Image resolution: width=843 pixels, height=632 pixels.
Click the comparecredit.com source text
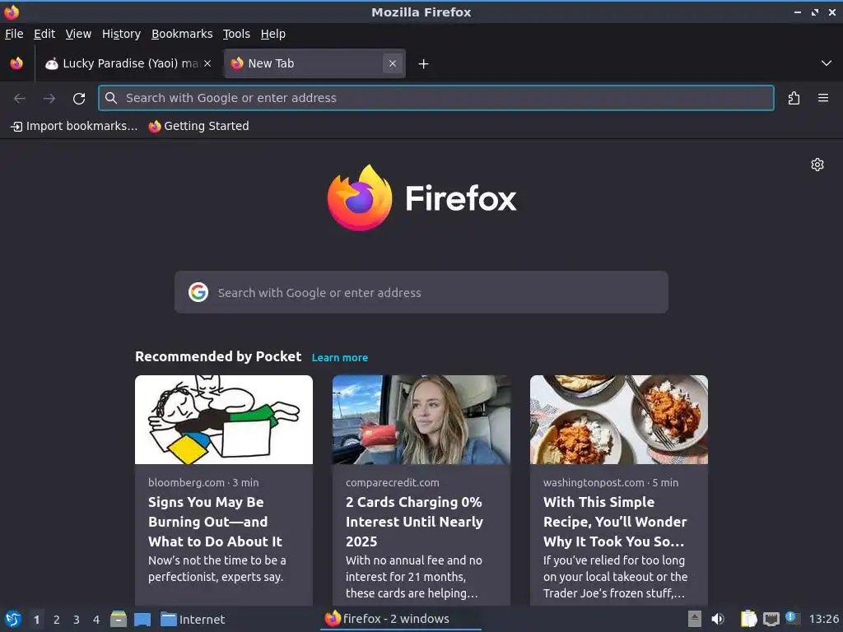click(393, 482)
